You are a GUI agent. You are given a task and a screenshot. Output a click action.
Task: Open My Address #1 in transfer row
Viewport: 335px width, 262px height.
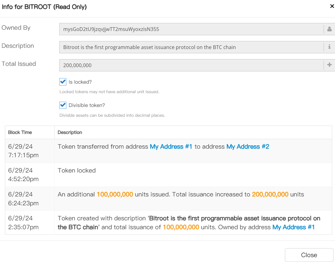point(171,147)
